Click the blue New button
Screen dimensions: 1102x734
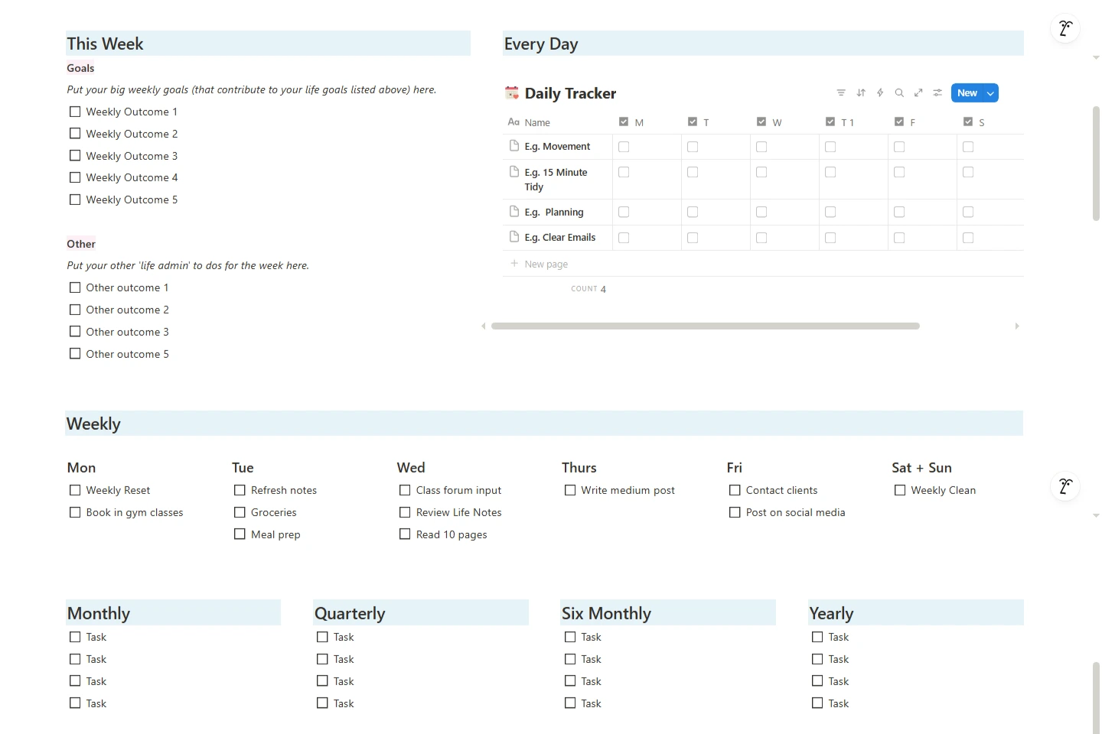(967, 93)
